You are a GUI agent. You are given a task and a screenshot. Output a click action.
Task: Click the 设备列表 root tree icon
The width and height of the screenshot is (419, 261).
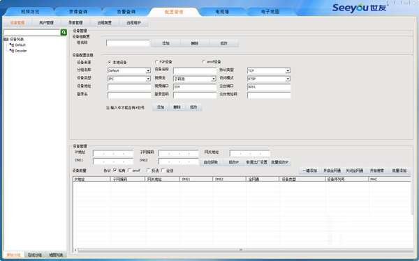[x=6, y=40]
